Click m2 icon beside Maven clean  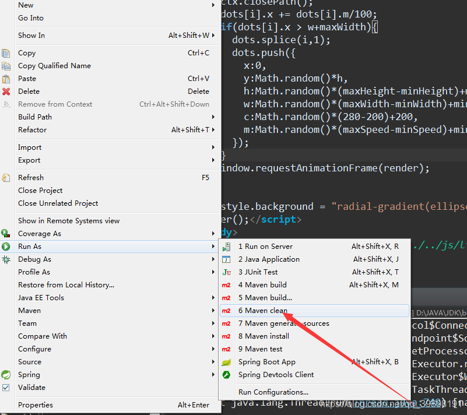(x=226, y=311)
